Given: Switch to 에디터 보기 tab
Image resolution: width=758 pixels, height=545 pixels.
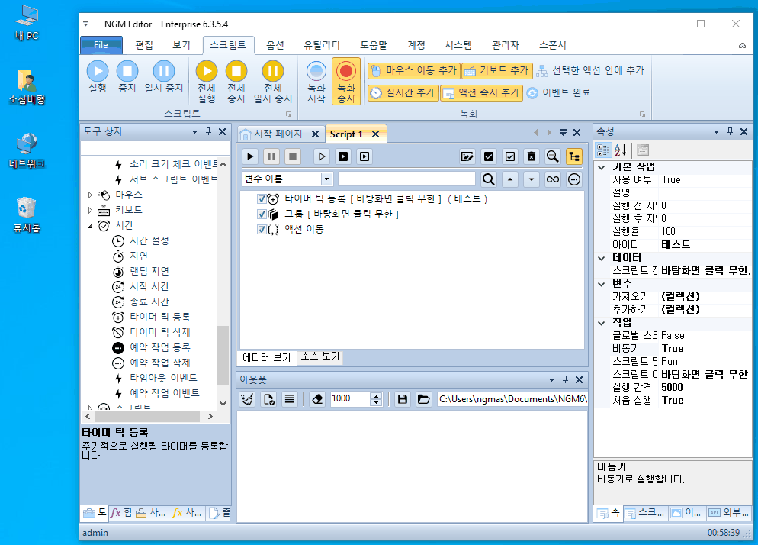Looking at the screenshot, I should [x=267, y=357].
